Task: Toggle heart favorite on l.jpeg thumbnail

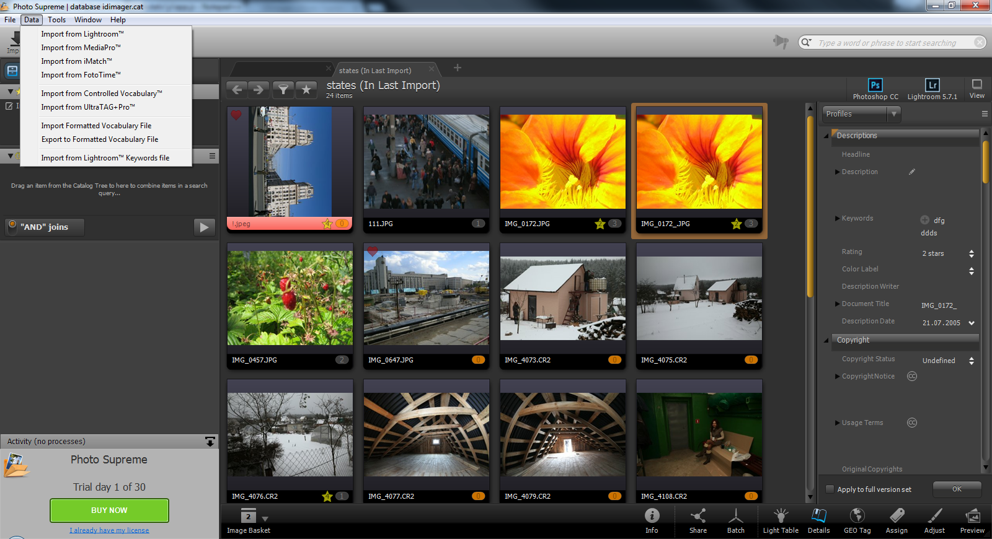Action: [x=236, y=115]
